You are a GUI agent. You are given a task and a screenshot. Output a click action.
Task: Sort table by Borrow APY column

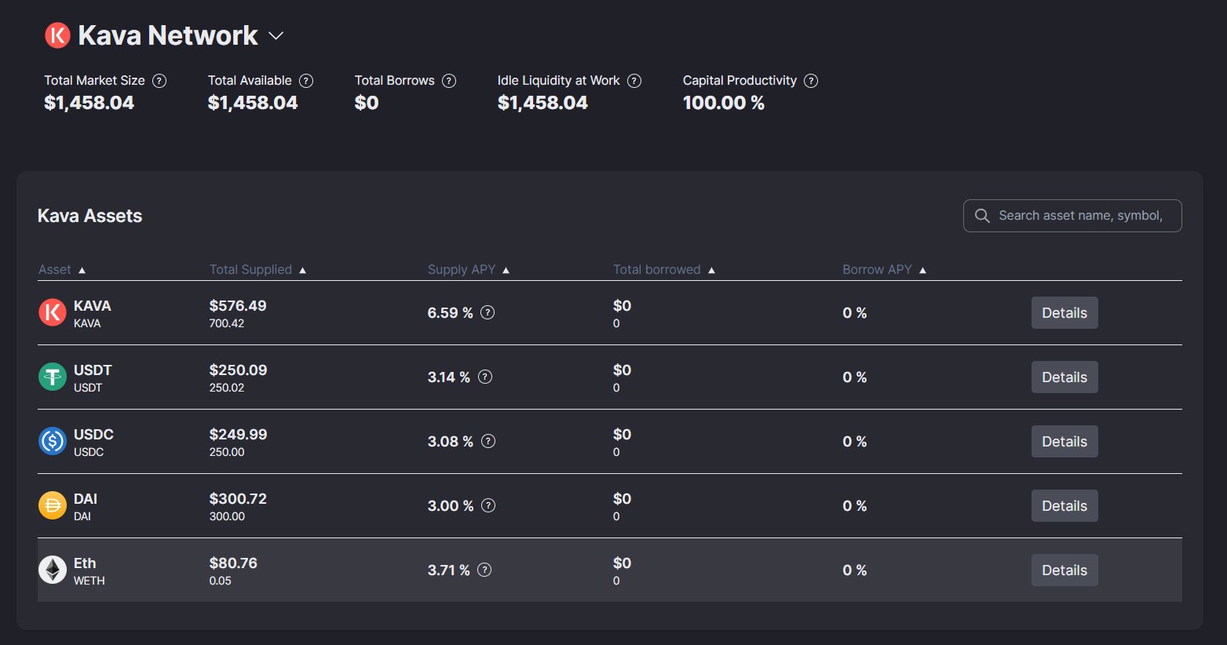[885, 270]
